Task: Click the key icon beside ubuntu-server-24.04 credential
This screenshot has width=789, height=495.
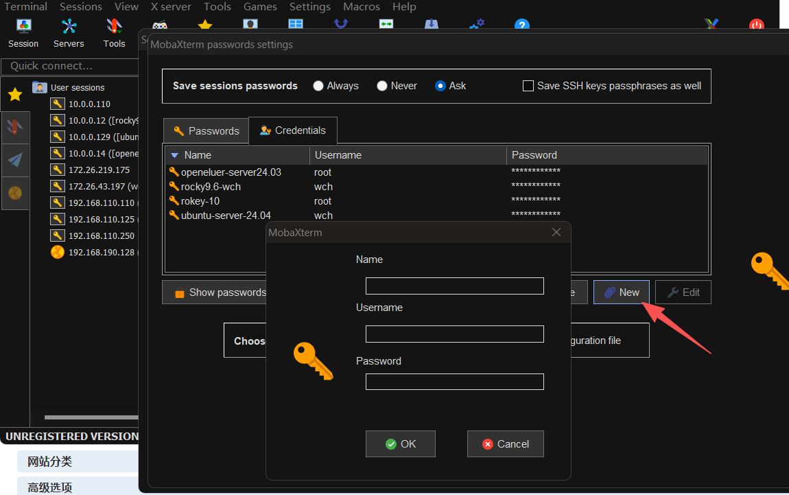Action: pos(174,215)
